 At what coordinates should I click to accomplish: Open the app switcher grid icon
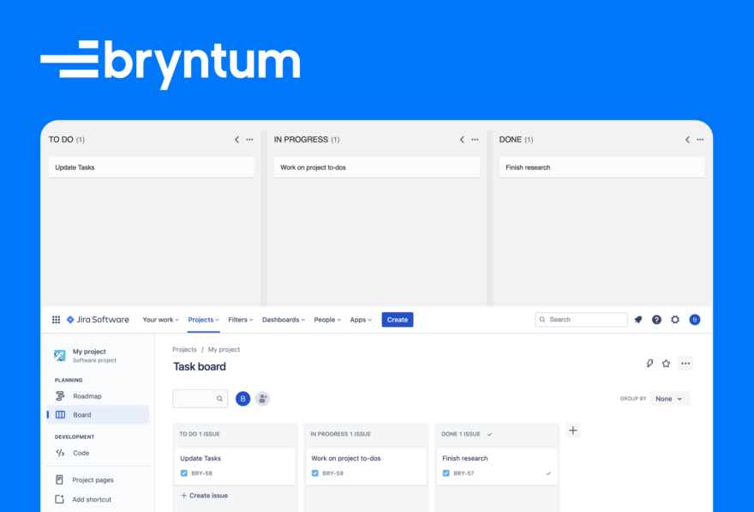pos(56,319)
